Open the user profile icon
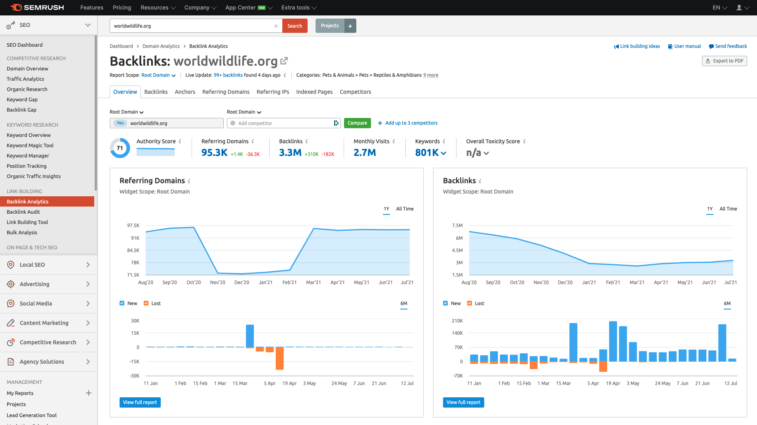757x425 pixels. (740, 8)
